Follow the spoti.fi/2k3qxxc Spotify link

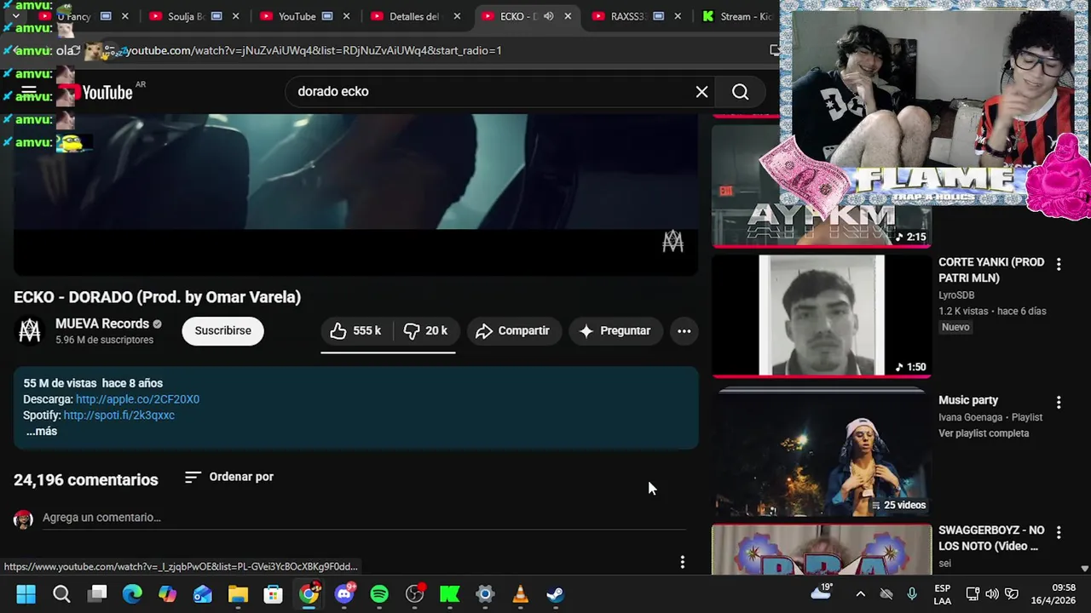tap(118, 415)
